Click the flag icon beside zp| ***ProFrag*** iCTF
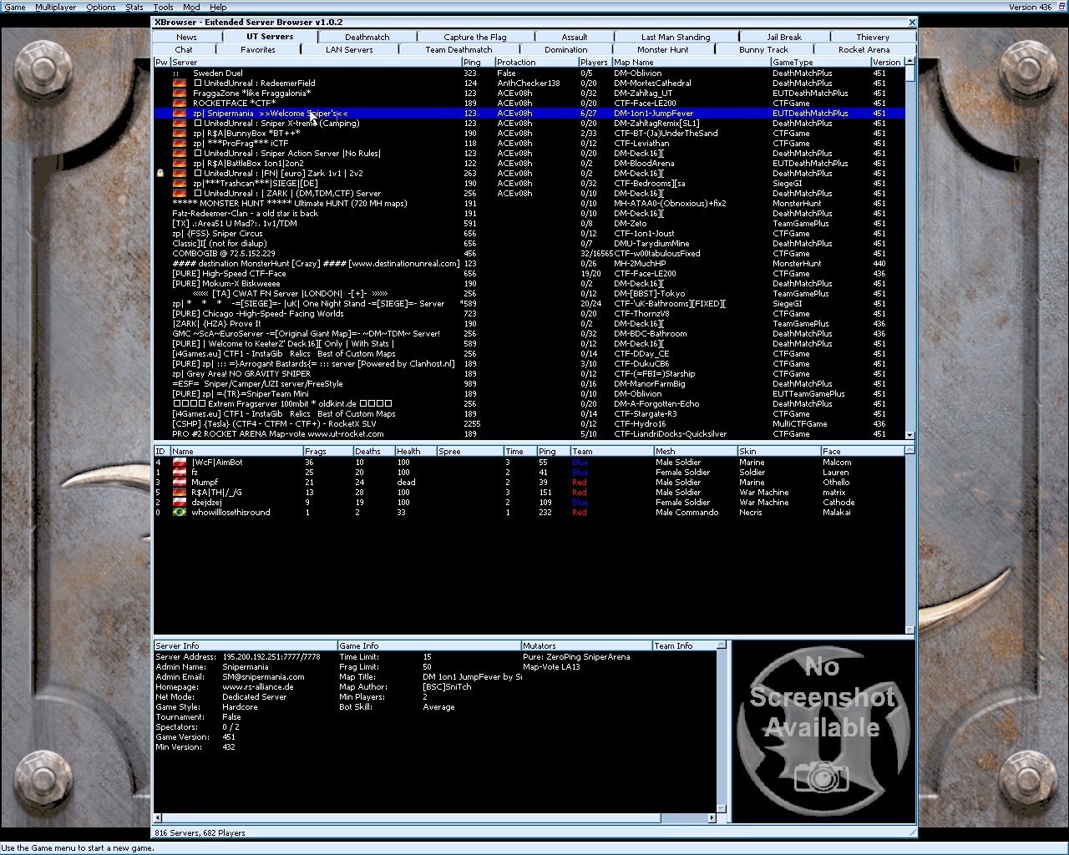Image resolution: width=1069 pixels, height=855 pixels. [x=179, y=144]
